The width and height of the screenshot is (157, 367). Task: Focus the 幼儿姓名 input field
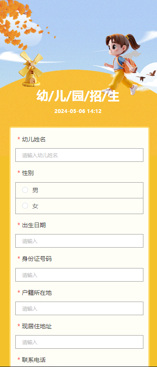tap(79, 155)
